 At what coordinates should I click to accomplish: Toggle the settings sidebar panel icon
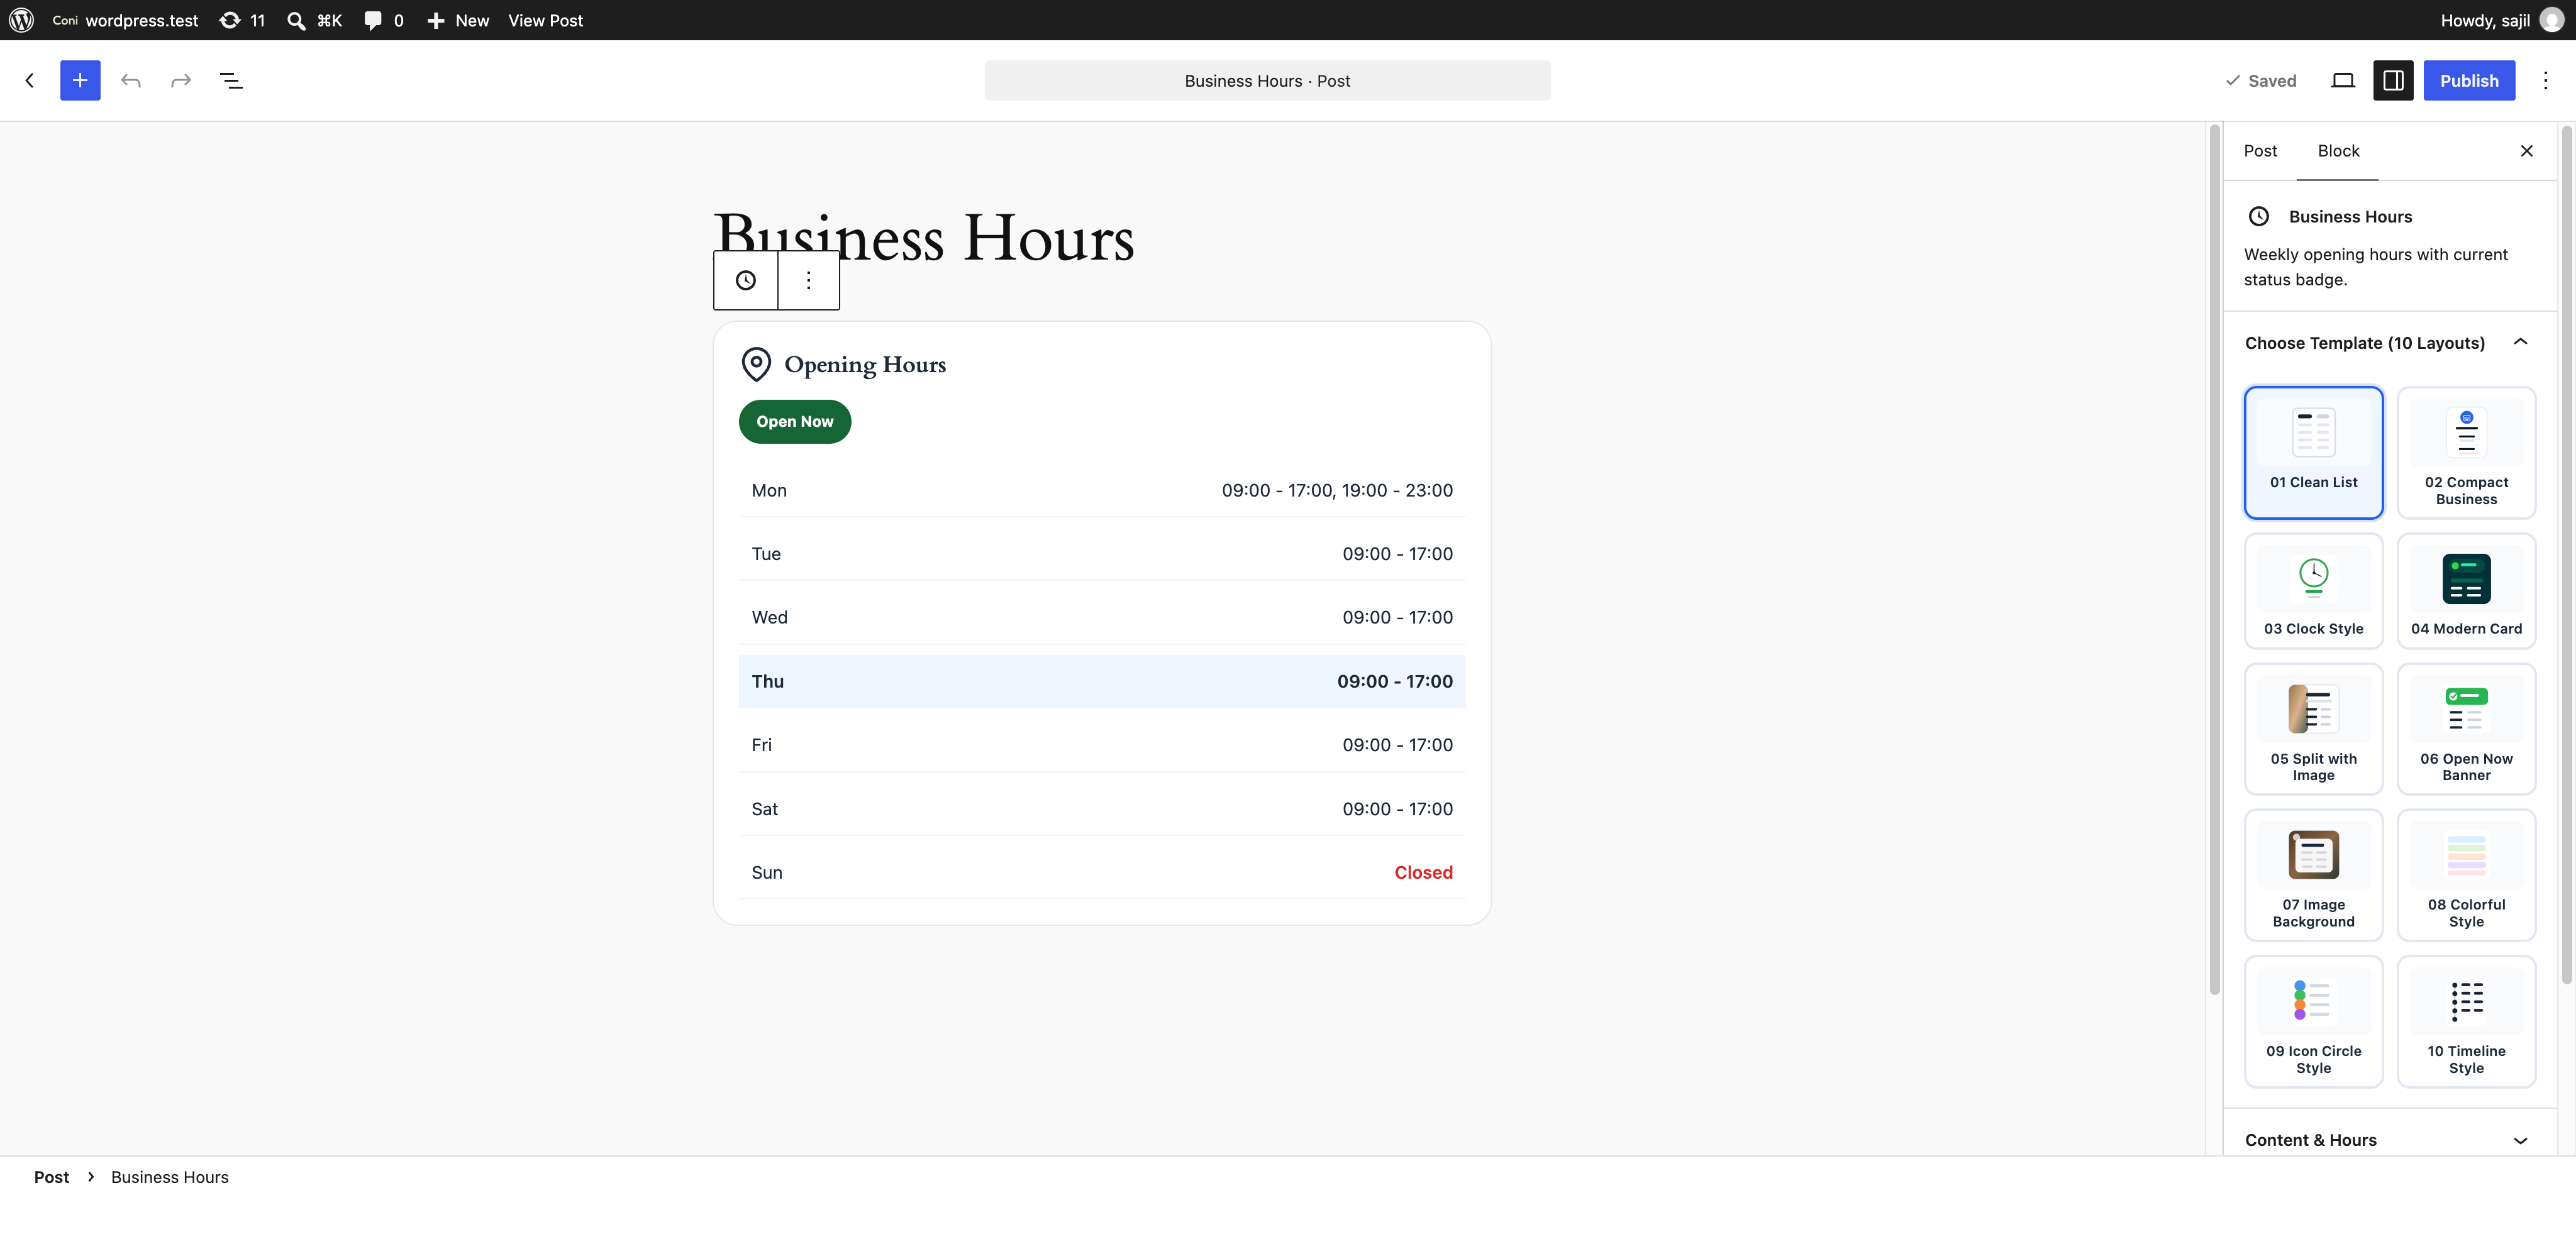[2393, 80]
